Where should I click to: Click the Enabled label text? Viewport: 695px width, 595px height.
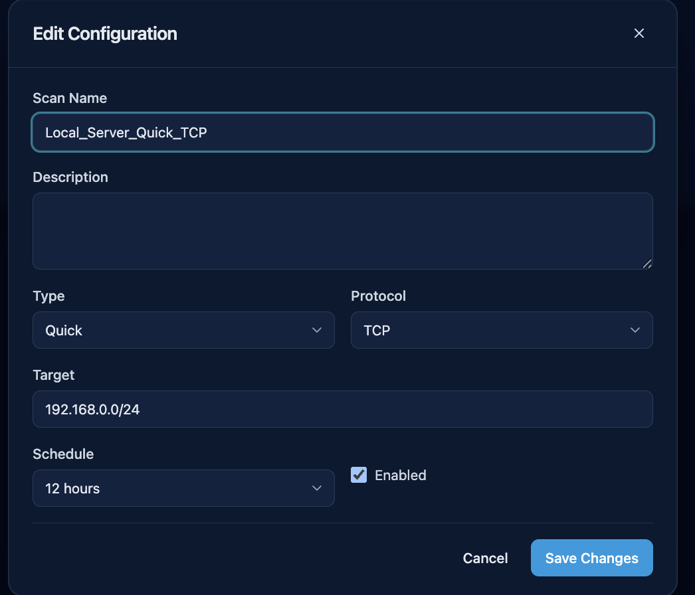(400, 475)
